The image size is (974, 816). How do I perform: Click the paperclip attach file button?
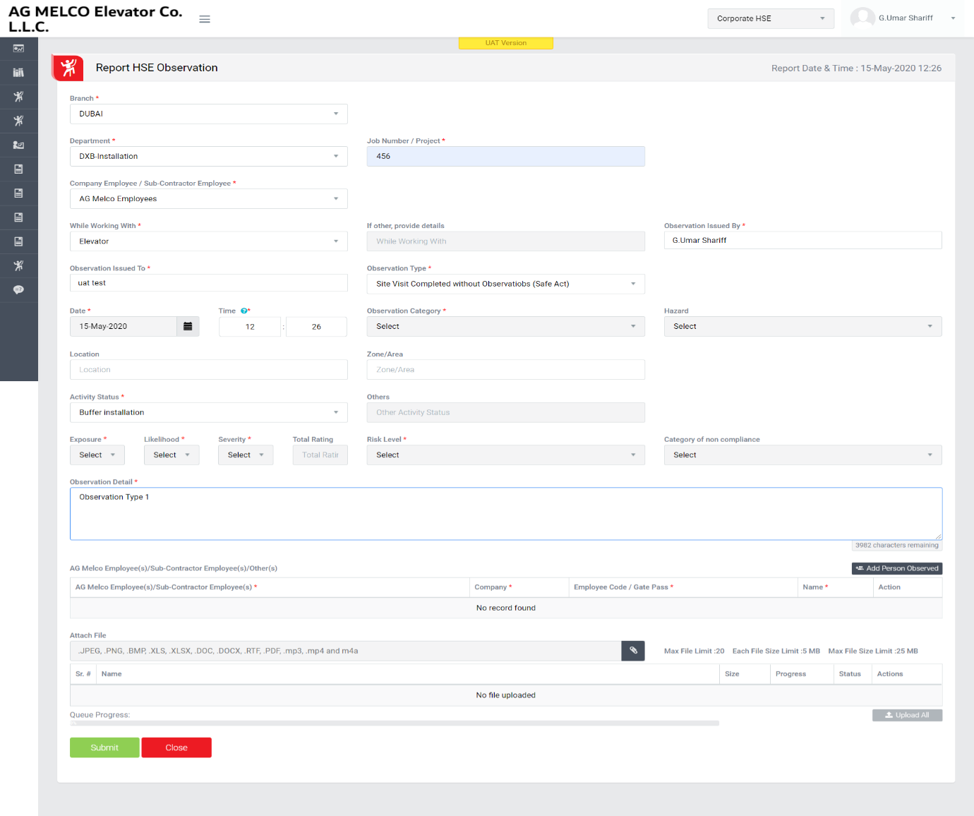point(633,651)
